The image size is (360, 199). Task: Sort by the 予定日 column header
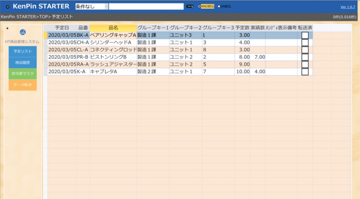pos(62,28)
